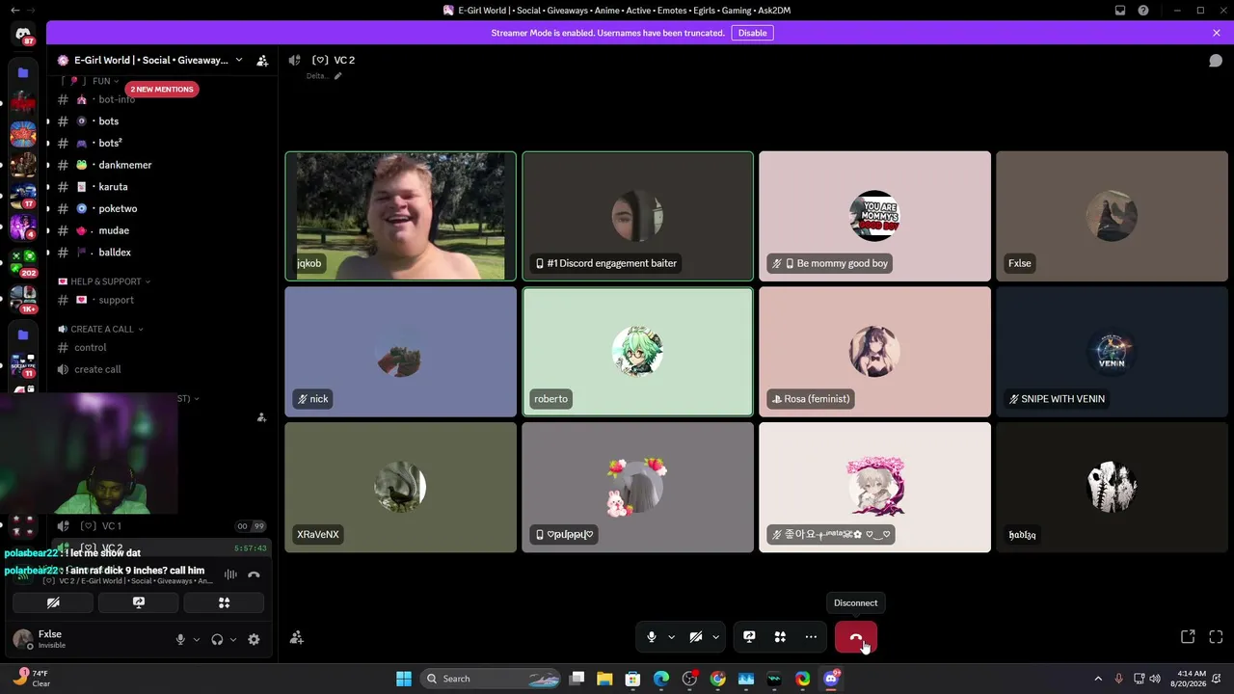Disable Streamer Mode from the banner
This screenshot has width=1234, height=694.
point(752,33)
